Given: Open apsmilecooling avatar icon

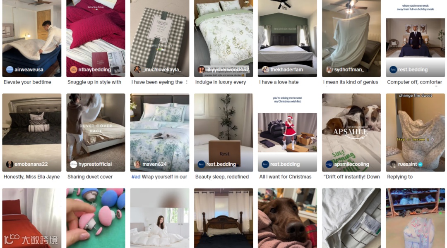Looking at the screenshot, I should pos(329,164).
